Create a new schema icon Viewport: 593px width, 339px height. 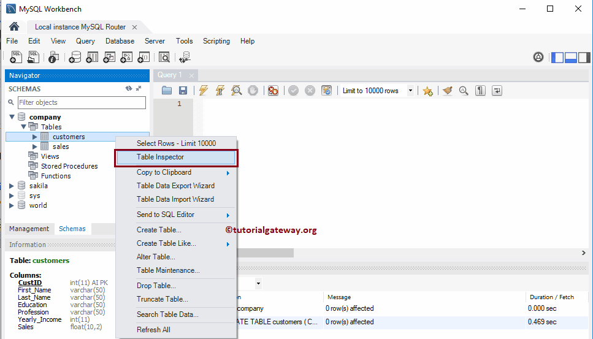(x=75, y=57)
